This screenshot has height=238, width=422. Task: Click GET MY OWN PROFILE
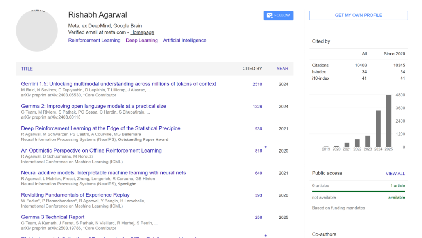point(358,15)
